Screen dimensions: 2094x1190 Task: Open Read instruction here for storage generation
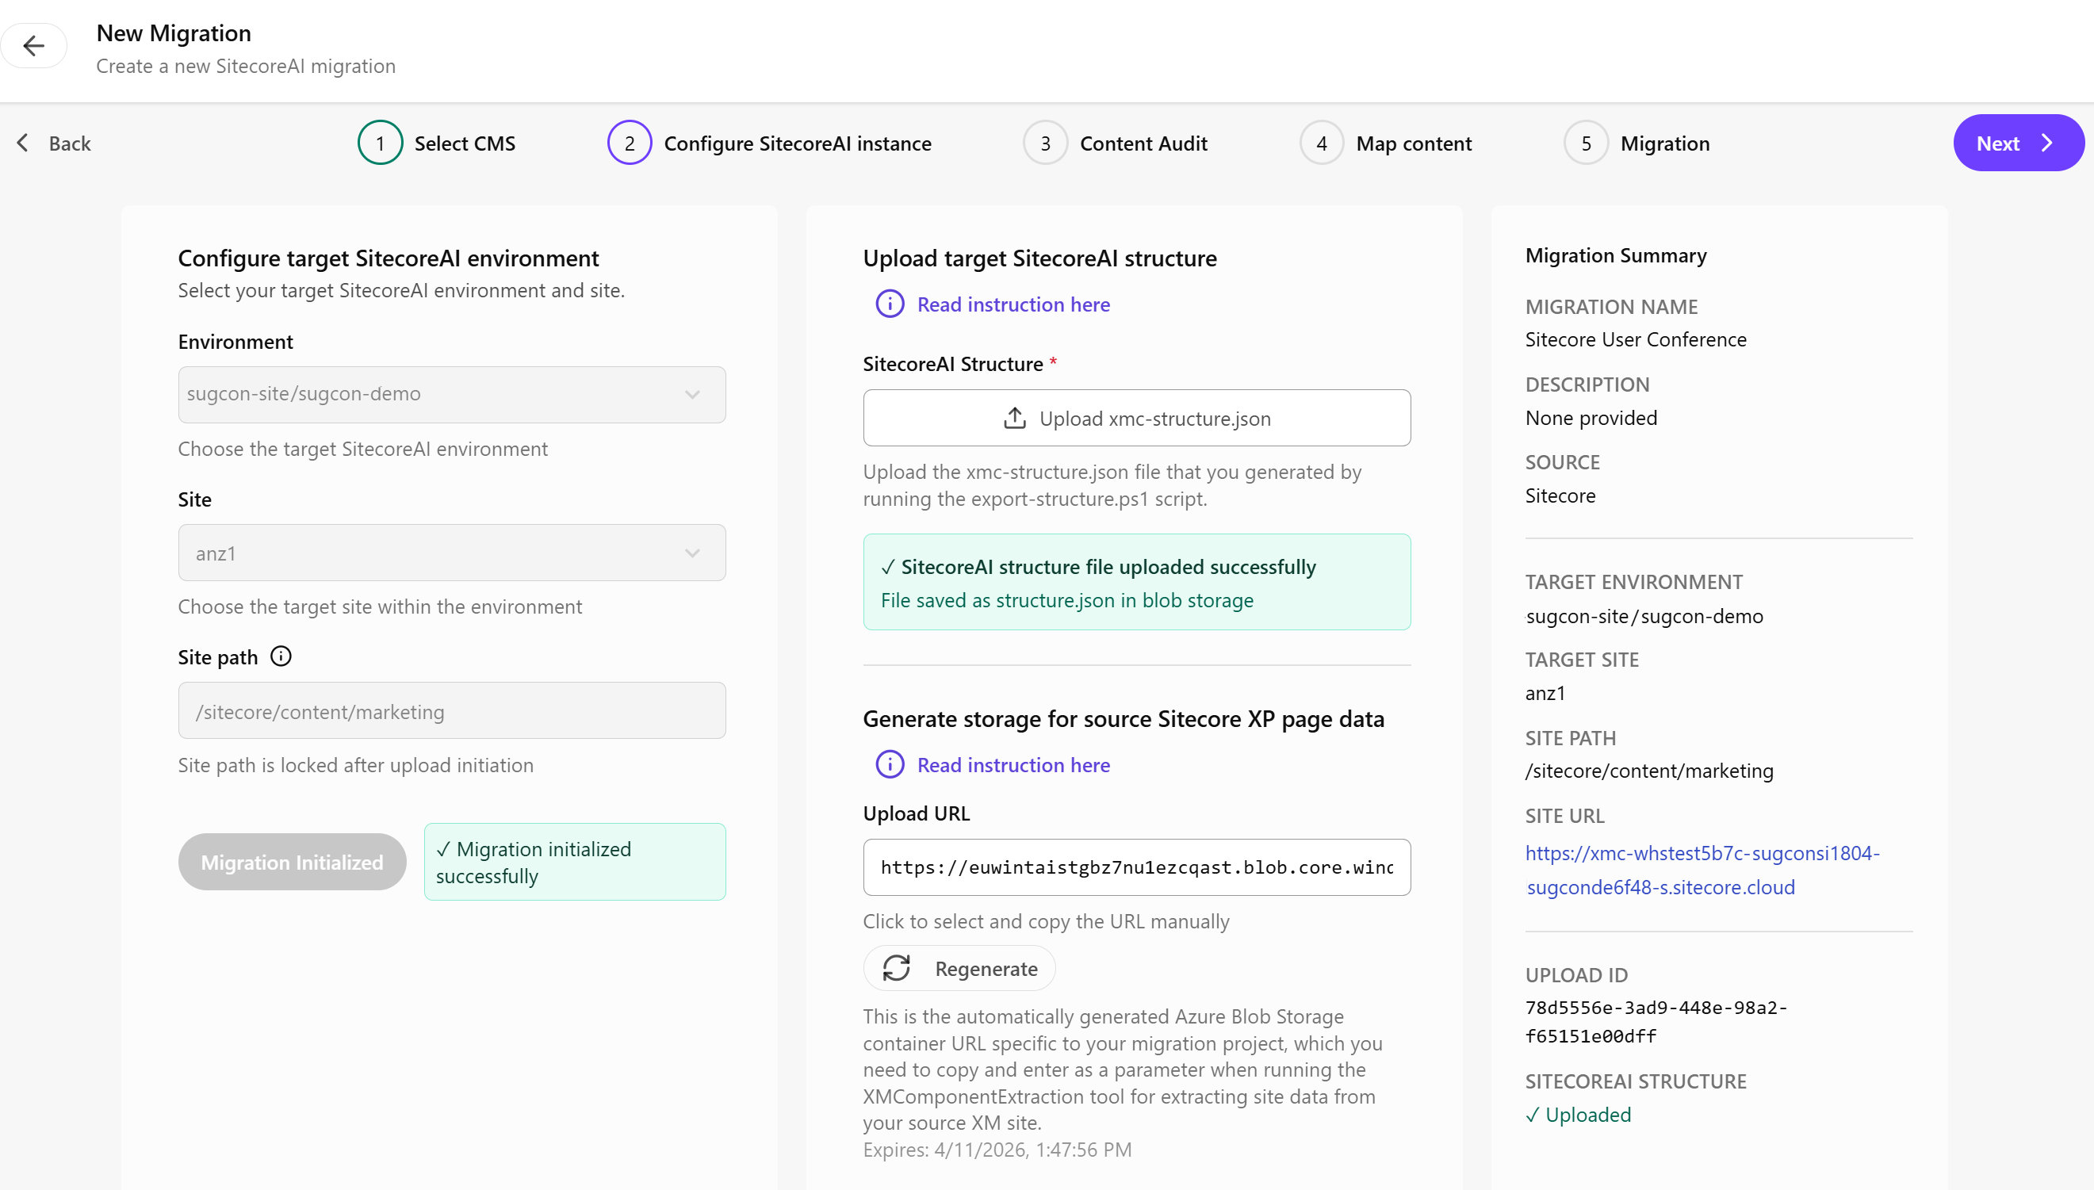(1013, 765)
